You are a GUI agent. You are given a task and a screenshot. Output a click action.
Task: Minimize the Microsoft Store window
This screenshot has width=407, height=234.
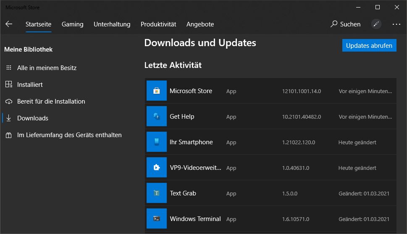(x=358, y=7)
